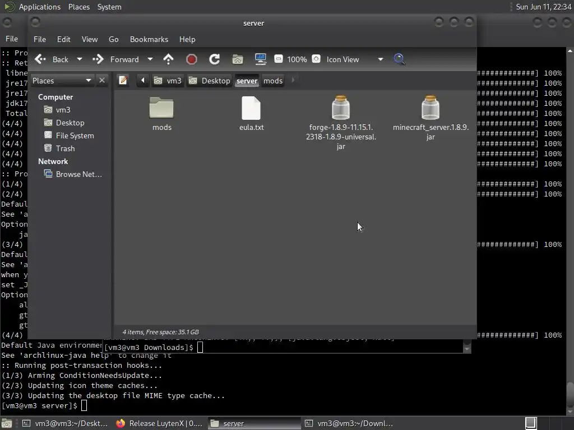
Task: Open the clock showing Sun Jun 11
Action: click(x=544, y=7)
